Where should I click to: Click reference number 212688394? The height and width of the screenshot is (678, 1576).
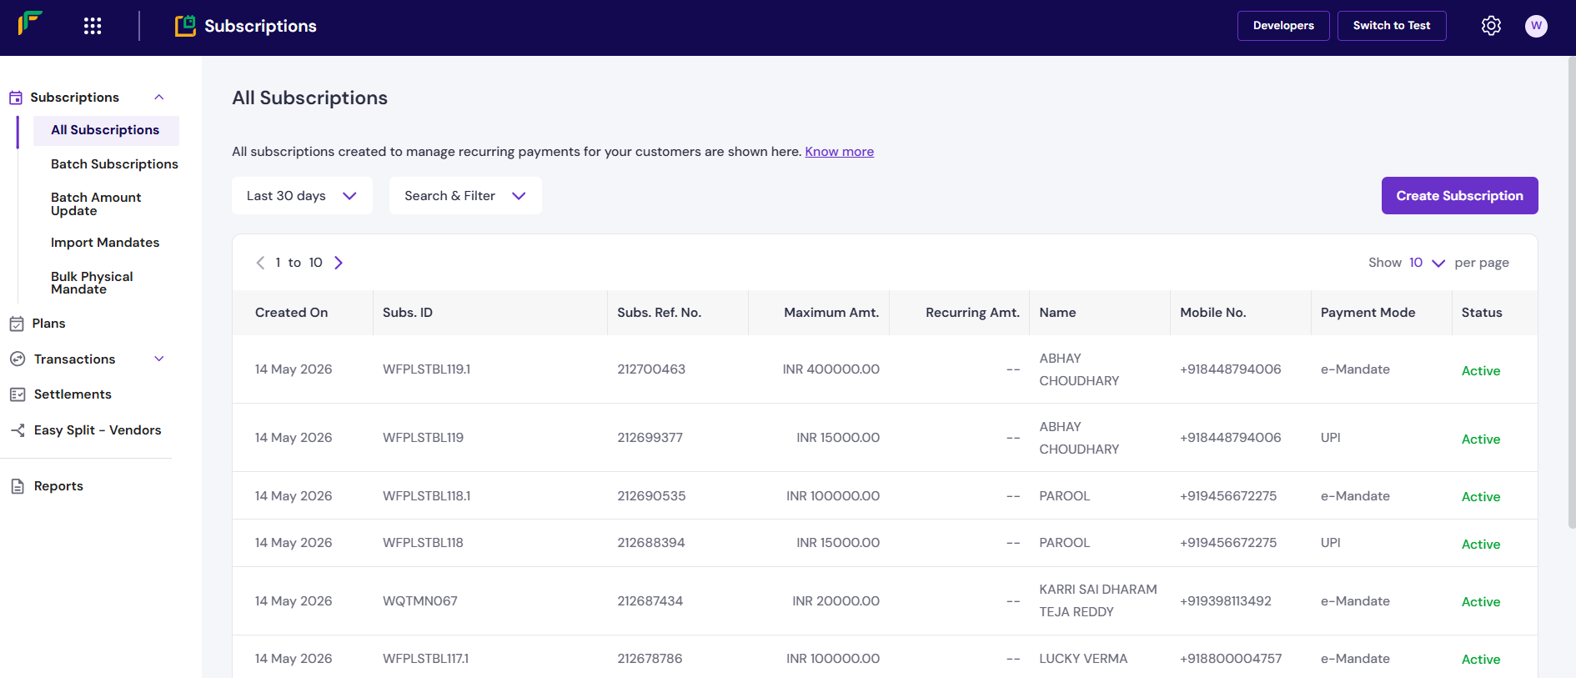pyautogui.click(x=651, y=543)
